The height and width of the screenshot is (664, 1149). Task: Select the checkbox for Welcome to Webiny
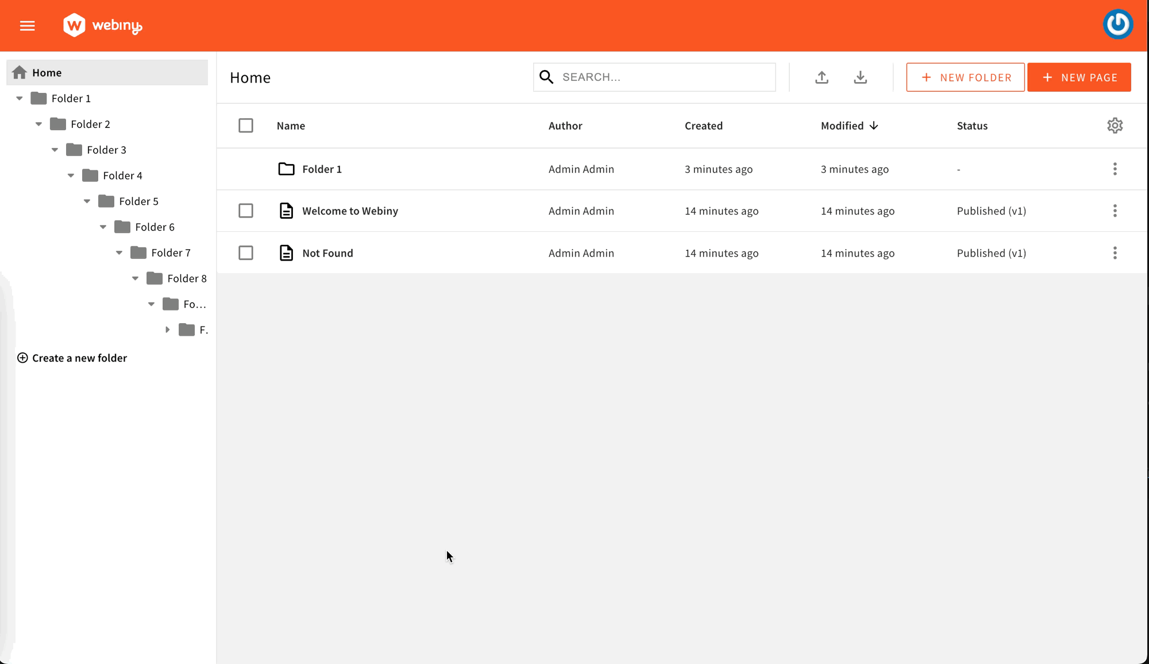246,211
